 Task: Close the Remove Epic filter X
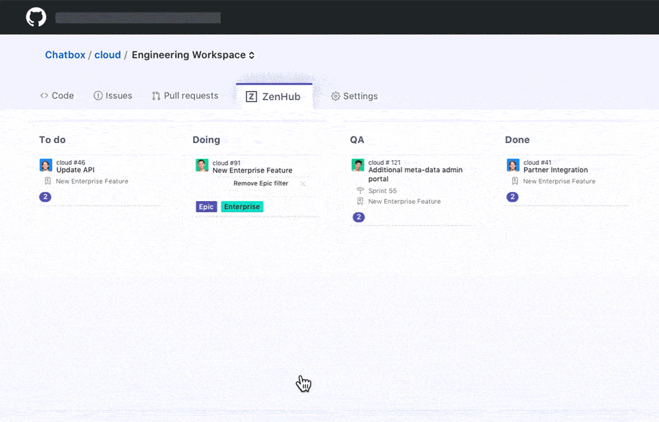tap(302, 184)
